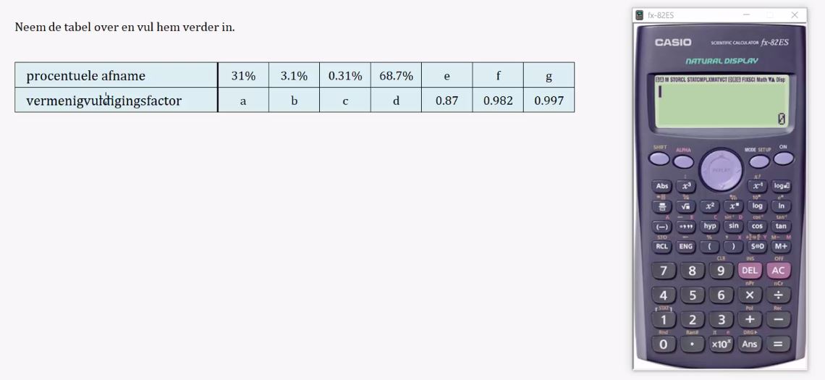
Task: Click the SHIFT key on calculator
Action: coord(659,159)
